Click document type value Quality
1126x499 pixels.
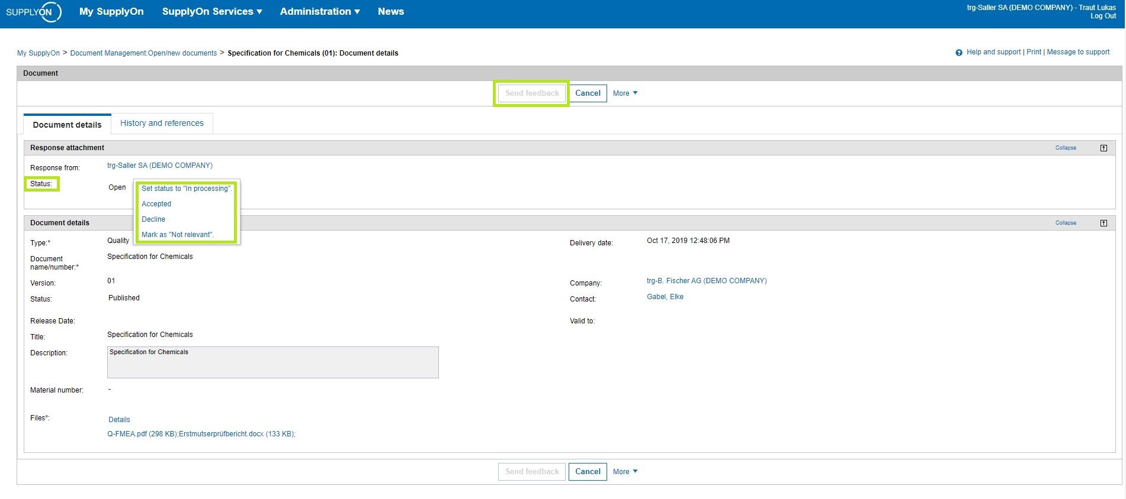(x=118, y=241)
